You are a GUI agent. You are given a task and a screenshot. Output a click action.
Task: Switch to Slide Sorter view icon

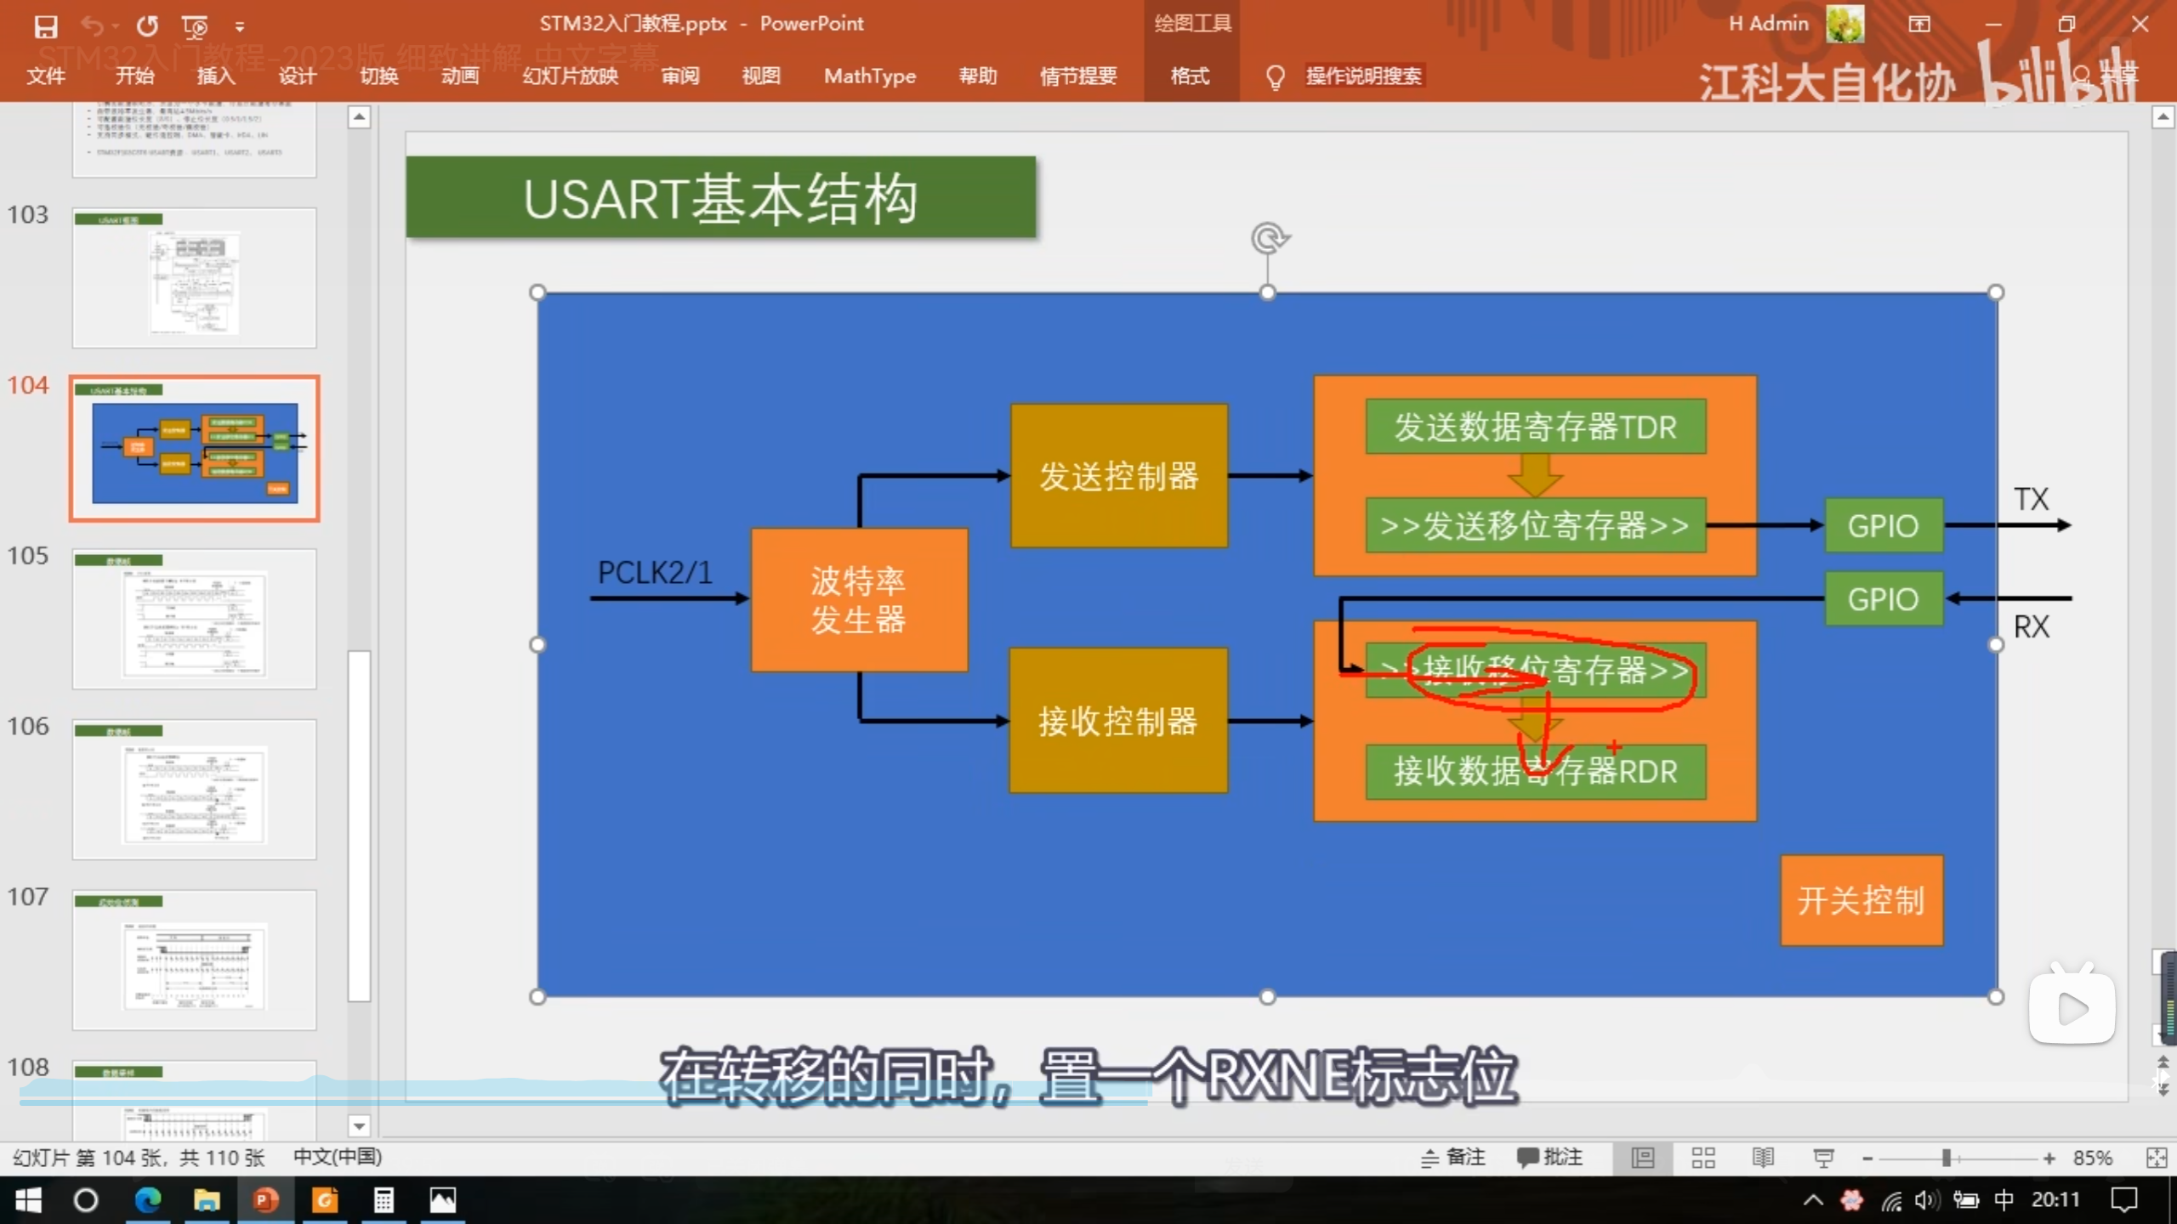point(1702,1158)
